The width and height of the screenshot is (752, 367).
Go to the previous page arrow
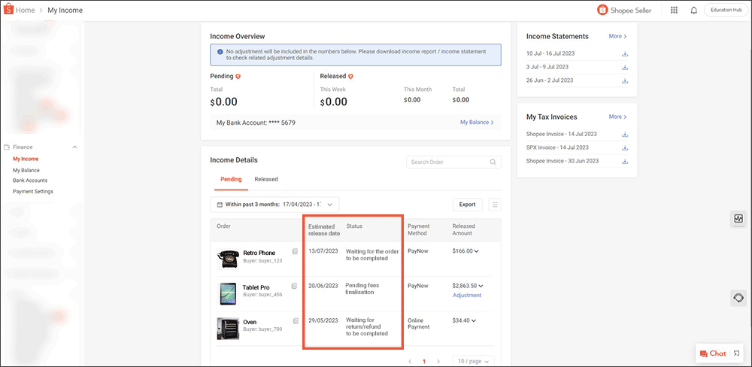tap(410, 361)
